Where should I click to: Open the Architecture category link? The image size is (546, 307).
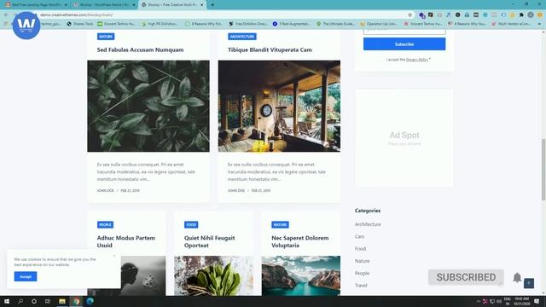point(368,224)
